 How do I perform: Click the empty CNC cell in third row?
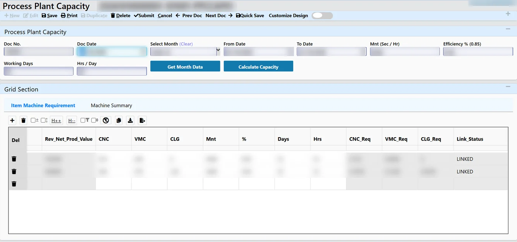(113, 184)
